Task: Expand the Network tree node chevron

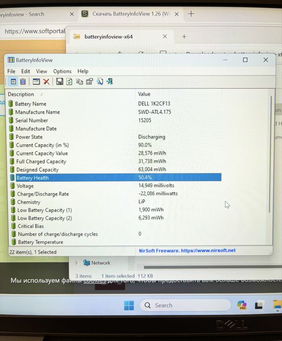Action: 76,263
